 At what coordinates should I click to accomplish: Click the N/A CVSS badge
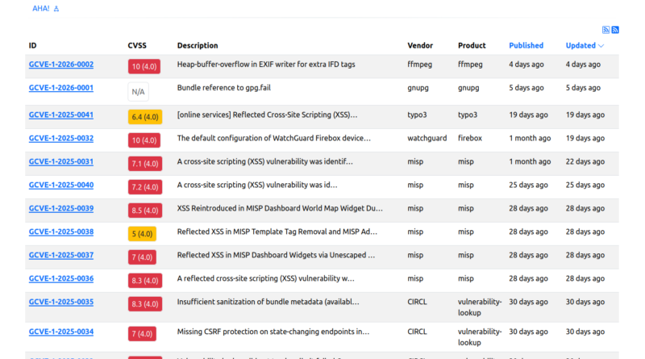pos(138,92)
